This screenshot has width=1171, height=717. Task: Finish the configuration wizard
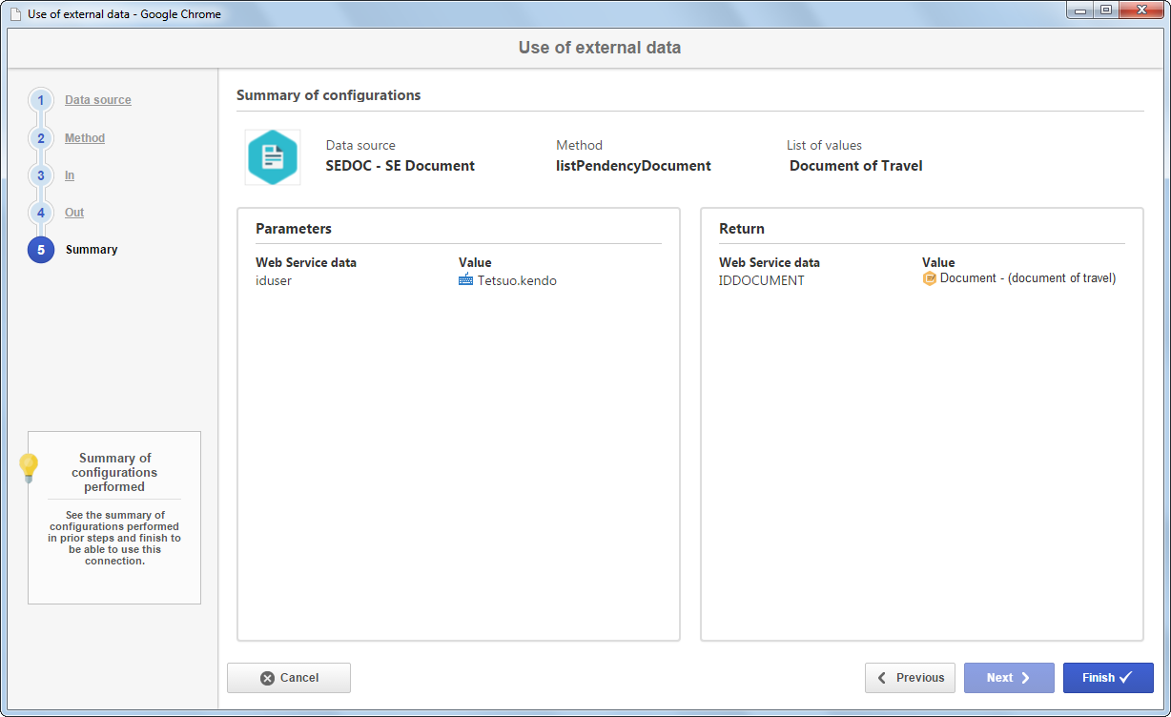click(1108, 678)
